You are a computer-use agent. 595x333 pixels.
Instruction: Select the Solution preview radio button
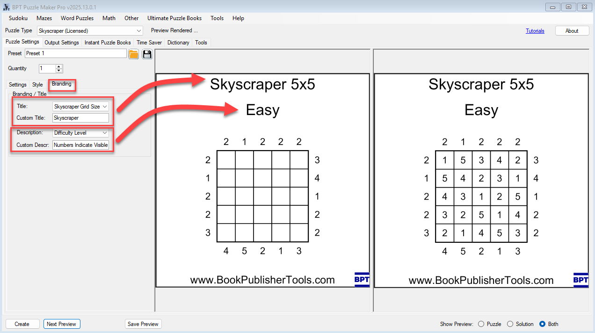(x=510, y=324)
